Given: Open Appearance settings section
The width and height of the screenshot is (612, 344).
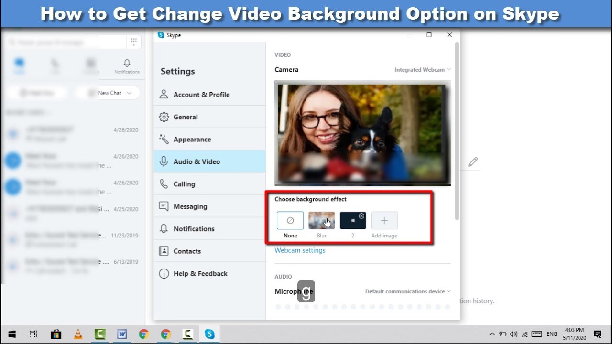Looking at the screenshot, I should pyautogui.click(x=209, y=140).
